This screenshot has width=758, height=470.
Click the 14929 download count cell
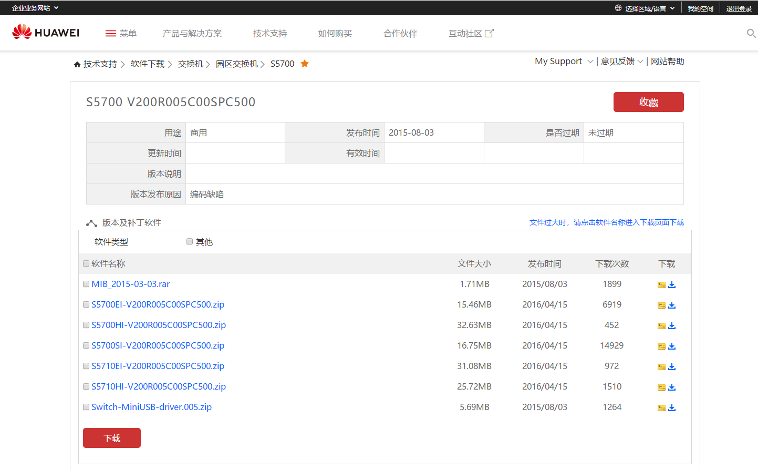pyautogui.click(x=612, y=345)
